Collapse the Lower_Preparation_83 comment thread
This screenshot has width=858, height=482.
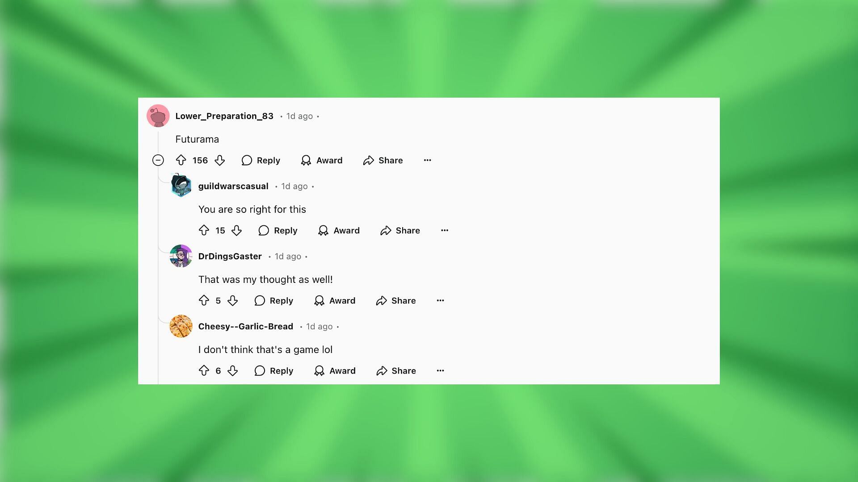(158, 160)
